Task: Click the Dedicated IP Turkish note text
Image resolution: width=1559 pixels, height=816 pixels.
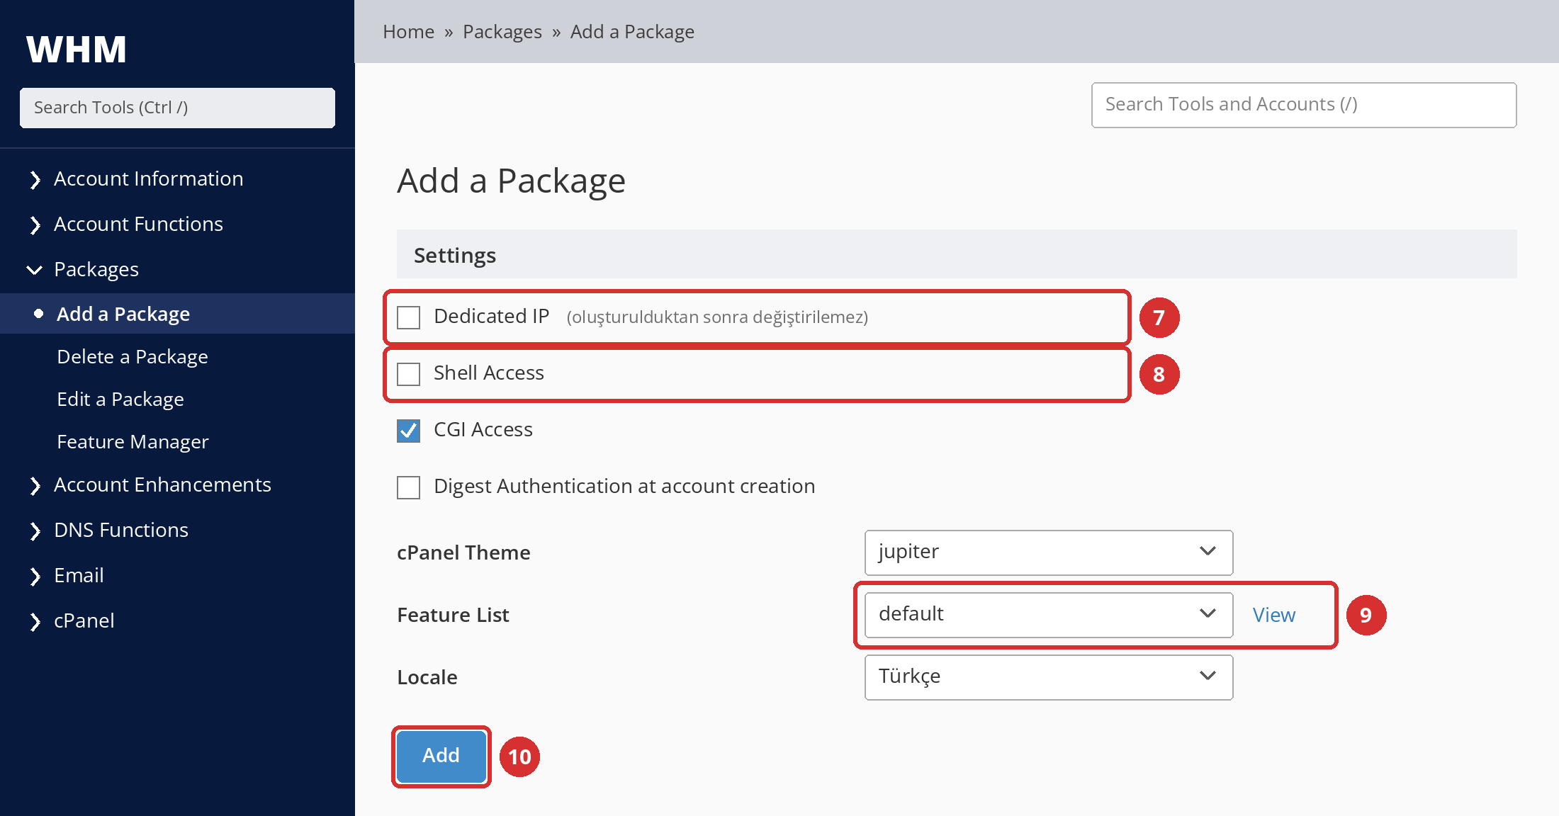Action: 717,317
